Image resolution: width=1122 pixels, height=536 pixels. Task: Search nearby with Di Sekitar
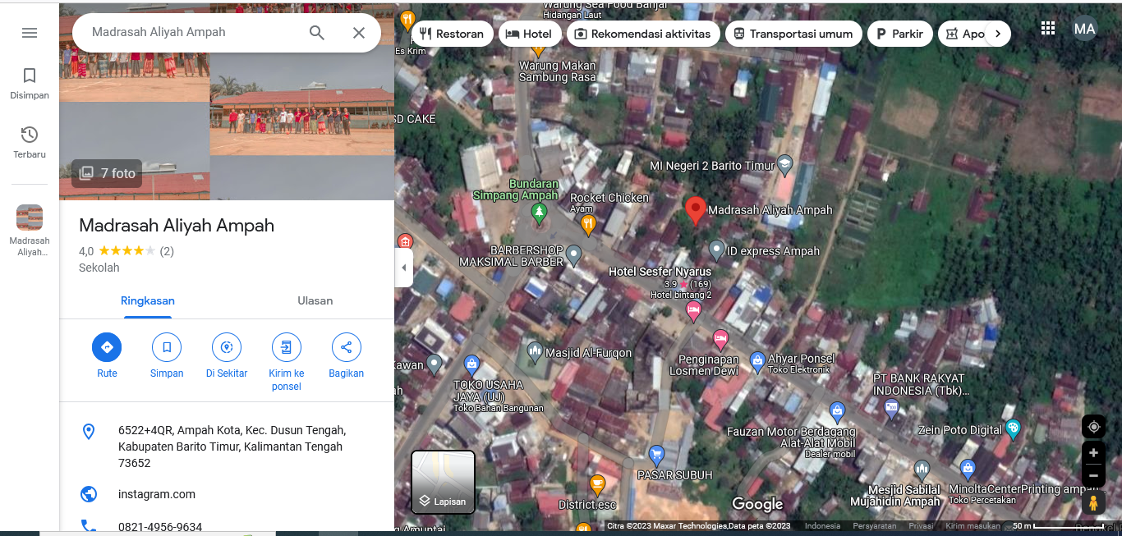[x=227, y=355]
